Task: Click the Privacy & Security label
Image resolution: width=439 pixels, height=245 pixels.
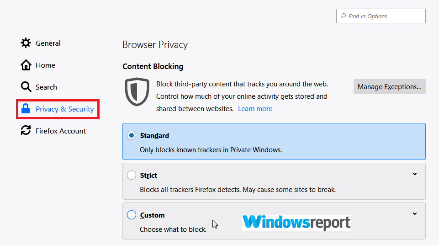Action: [x=64, y=109]
